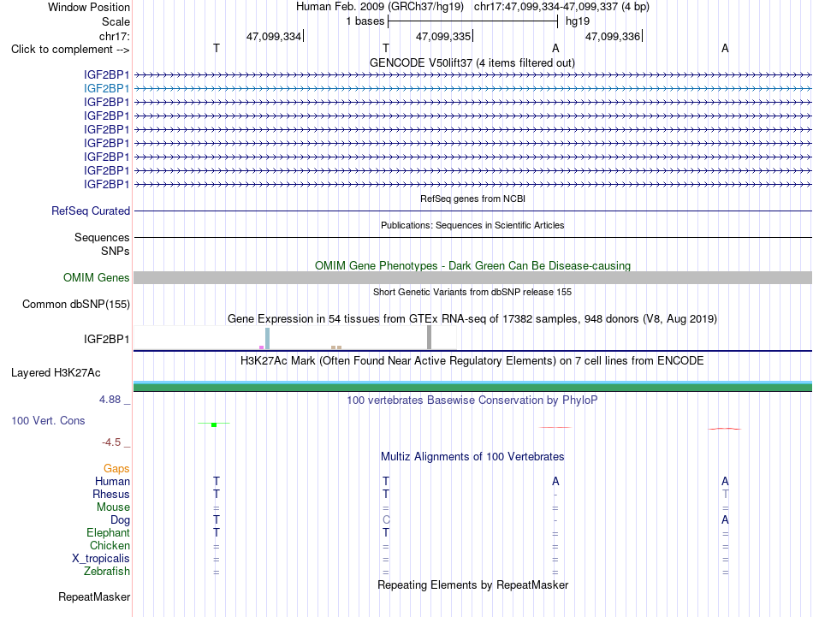Click the Sequences track label
Screen dimensions: 813x617
(102, 237)
